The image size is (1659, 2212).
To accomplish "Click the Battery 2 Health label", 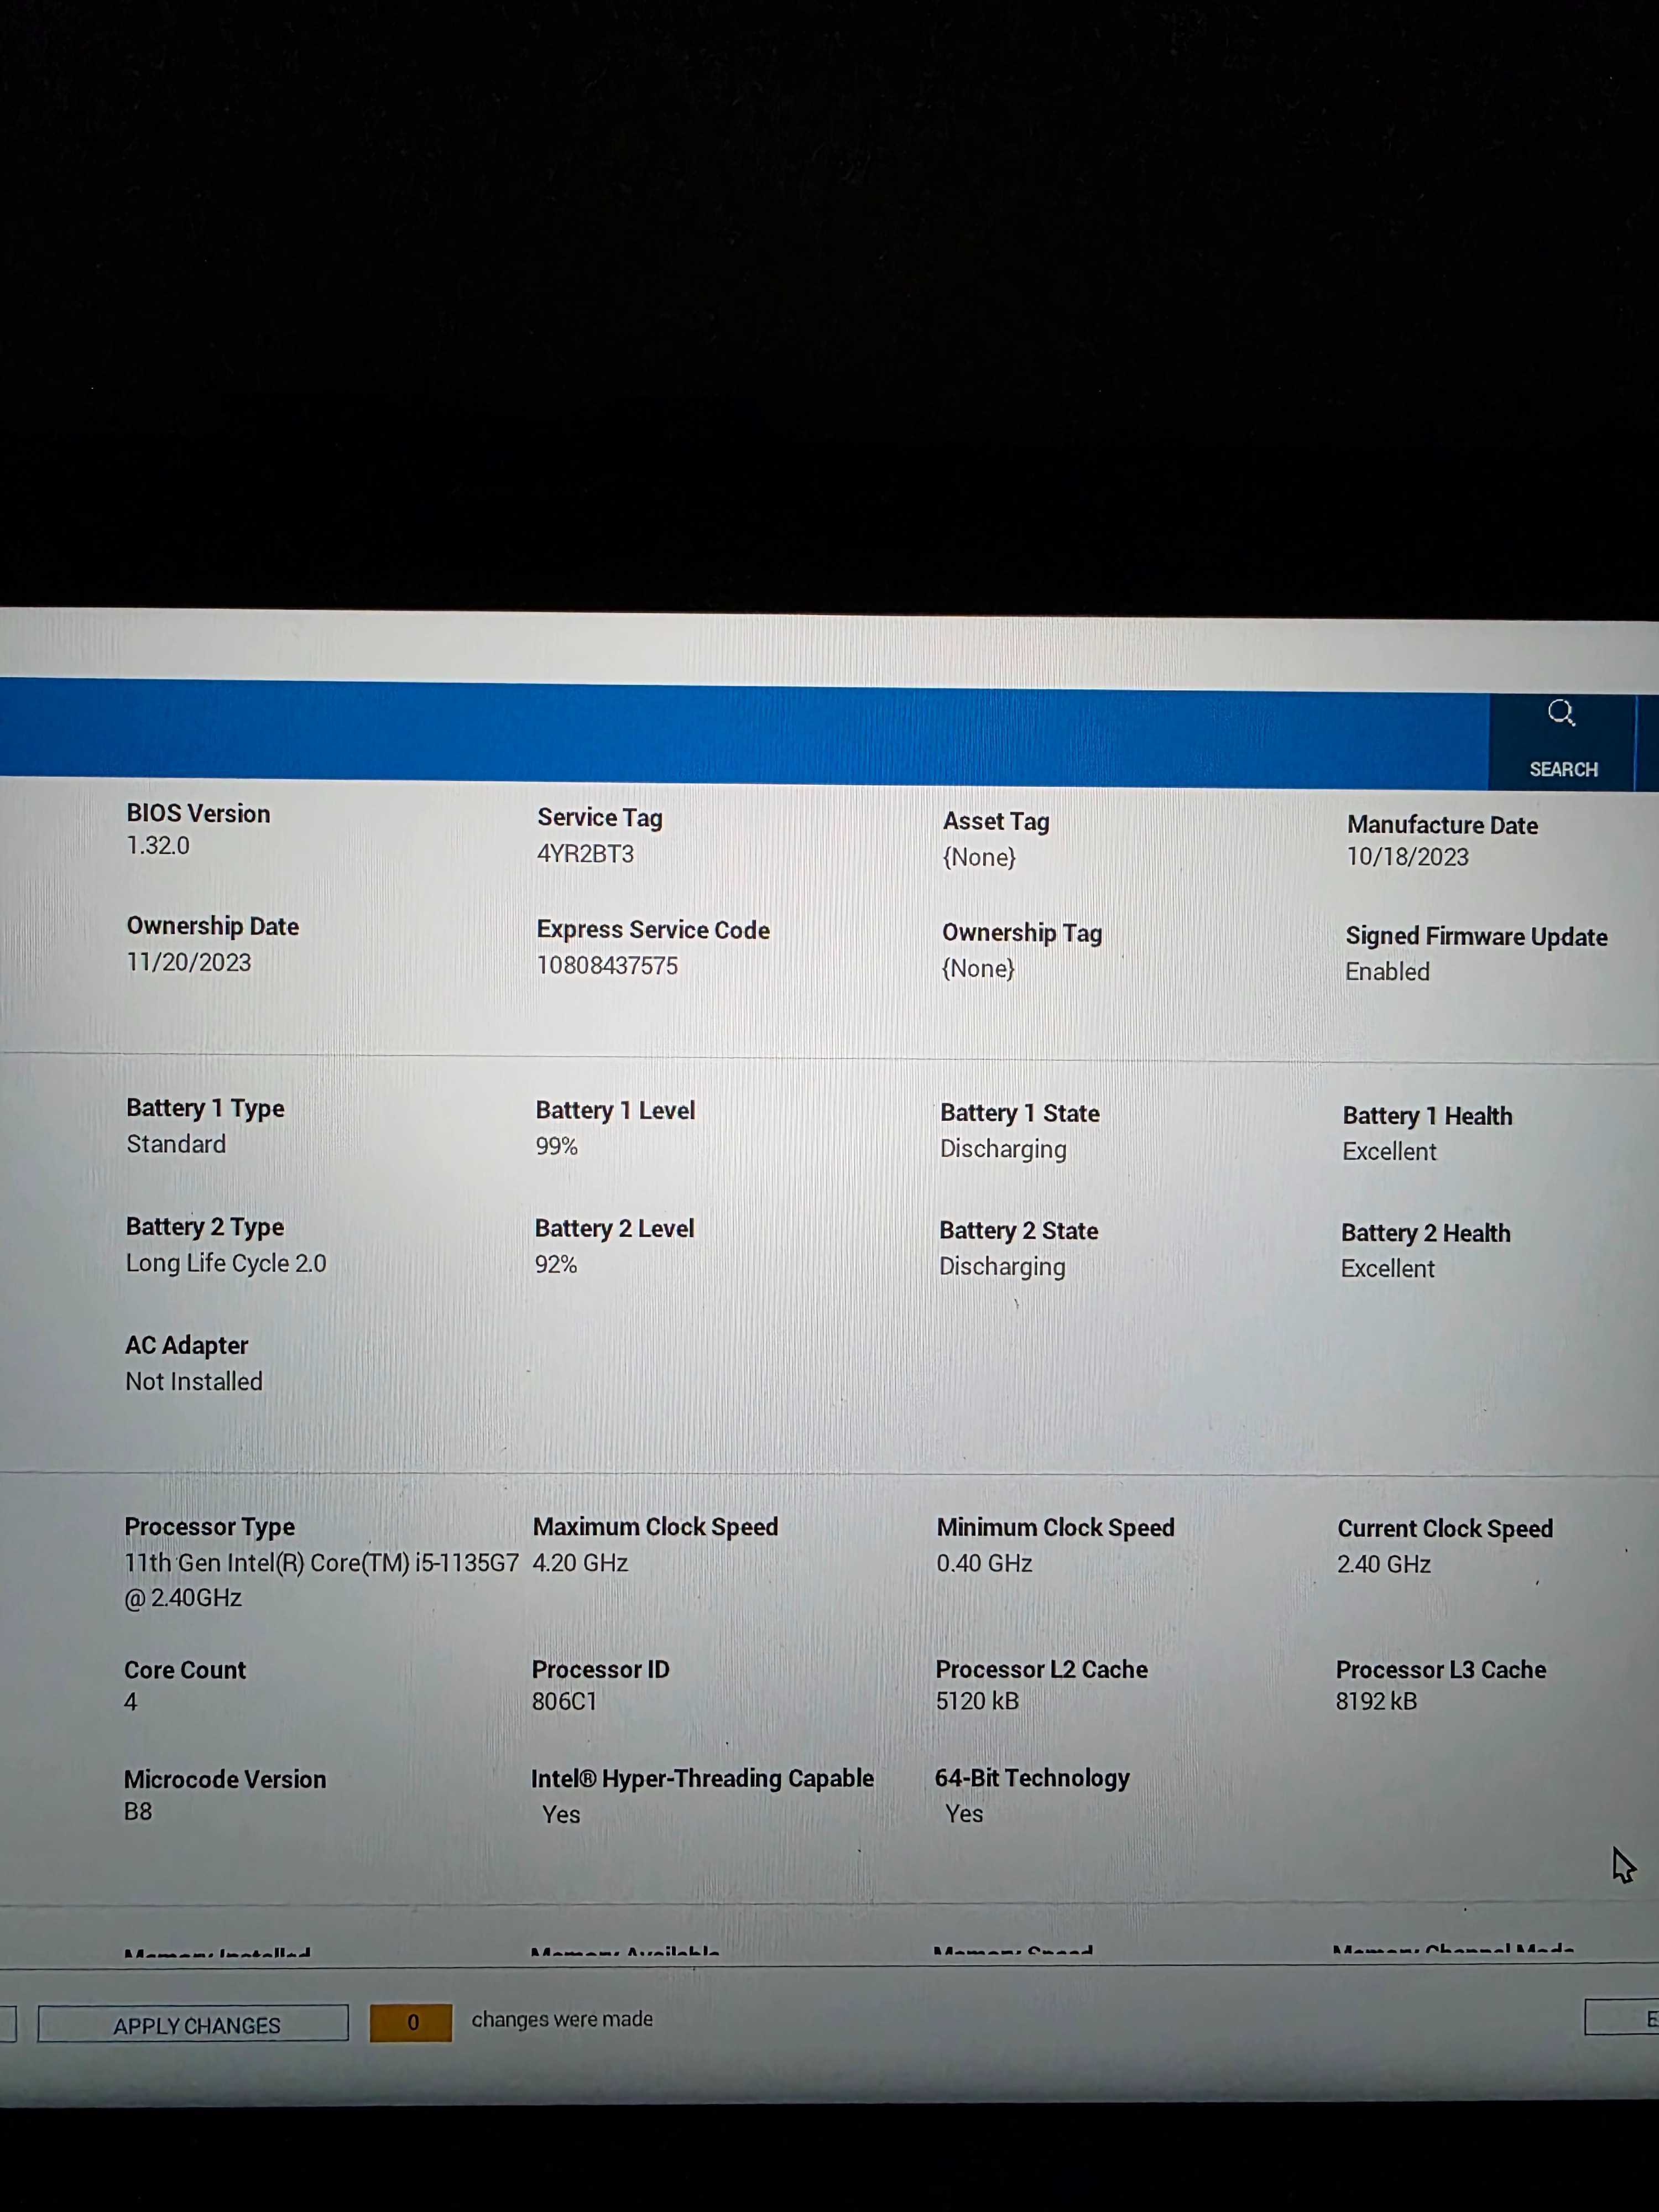I will click(1426, 1234).
